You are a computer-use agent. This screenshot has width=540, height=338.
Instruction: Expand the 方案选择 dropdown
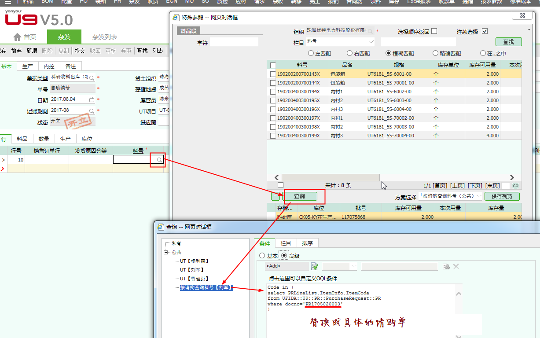(479, 196)
